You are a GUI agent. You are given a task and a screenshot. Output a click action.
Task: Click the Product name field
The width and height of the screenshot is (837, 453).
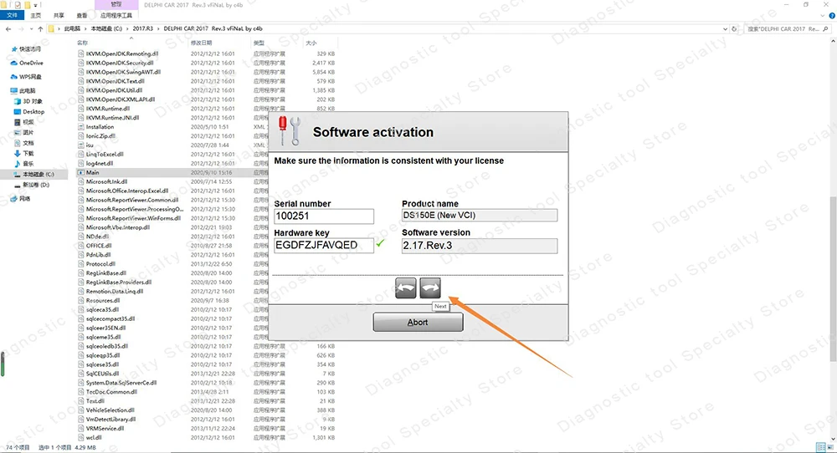480,216
